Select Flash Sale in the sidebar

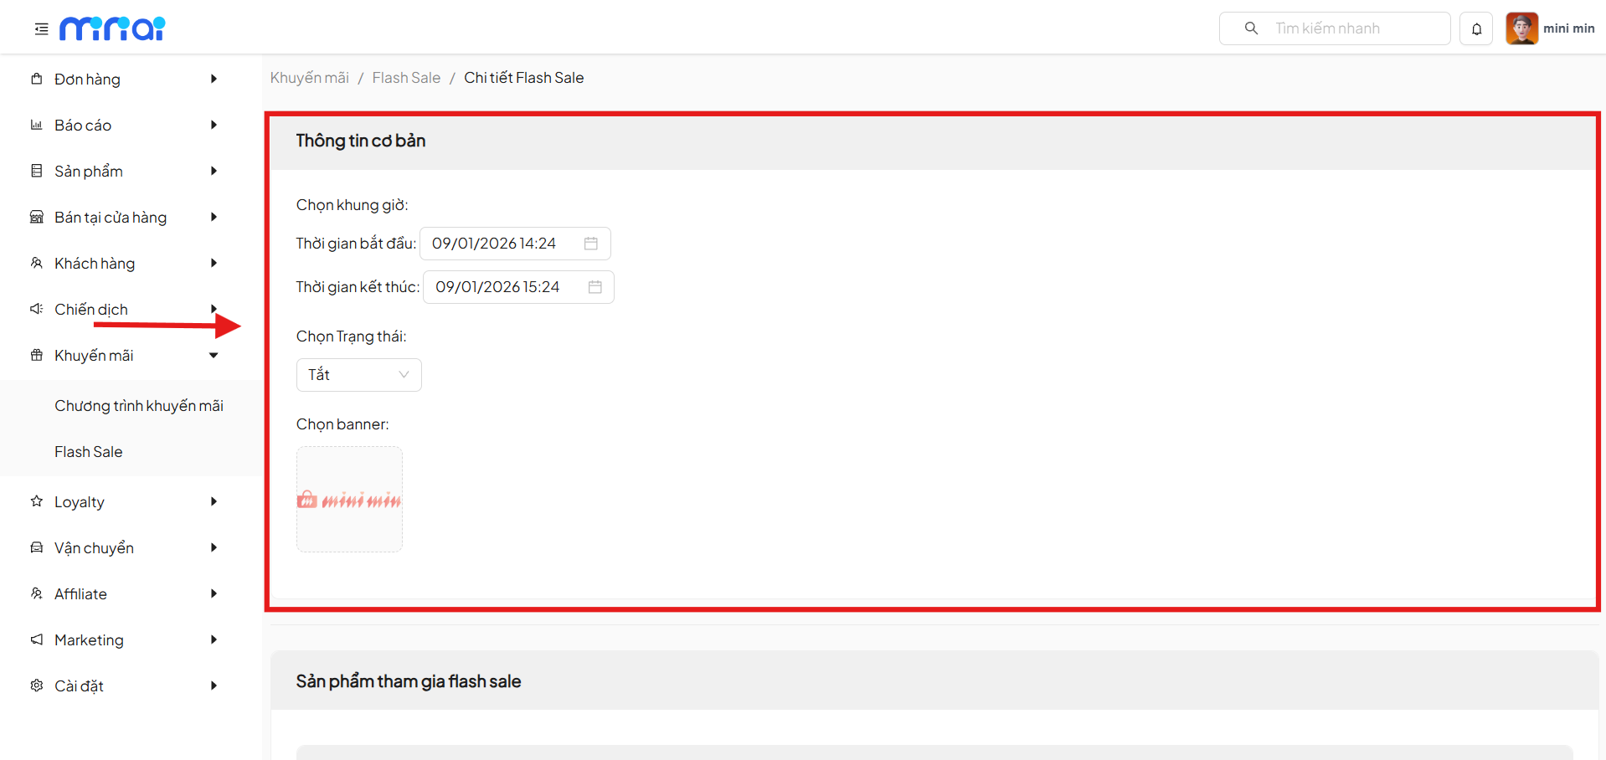pos(89,452)
